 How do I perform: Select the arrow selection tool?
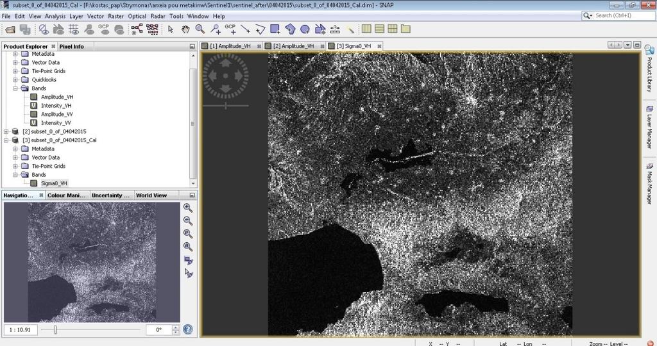point(170,29)
